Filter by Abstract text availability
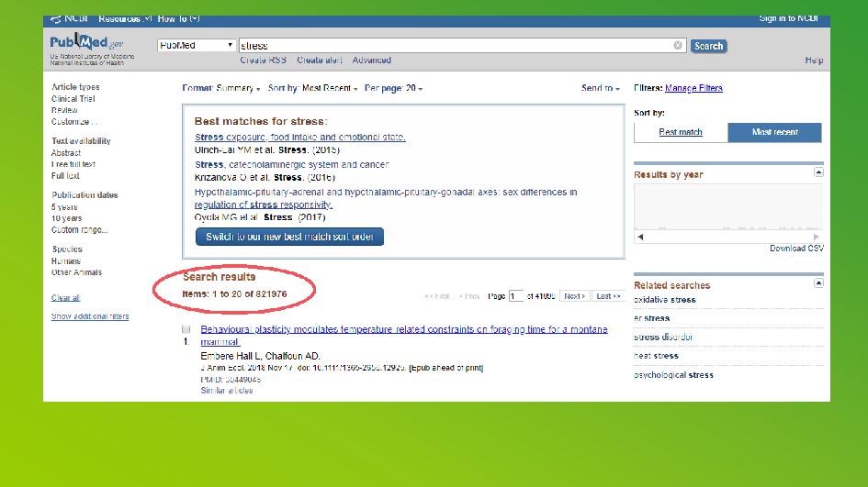 click(66, 153)
